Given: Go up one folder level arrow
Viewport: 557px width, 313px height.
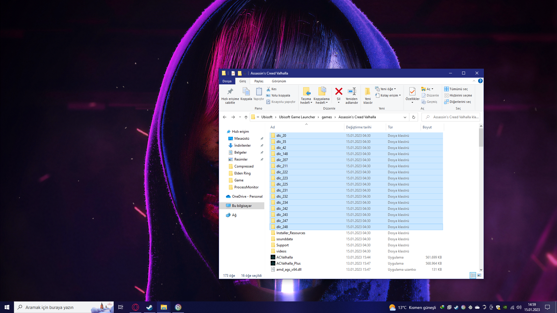Looking at the screenshot, I should (246, 117).
